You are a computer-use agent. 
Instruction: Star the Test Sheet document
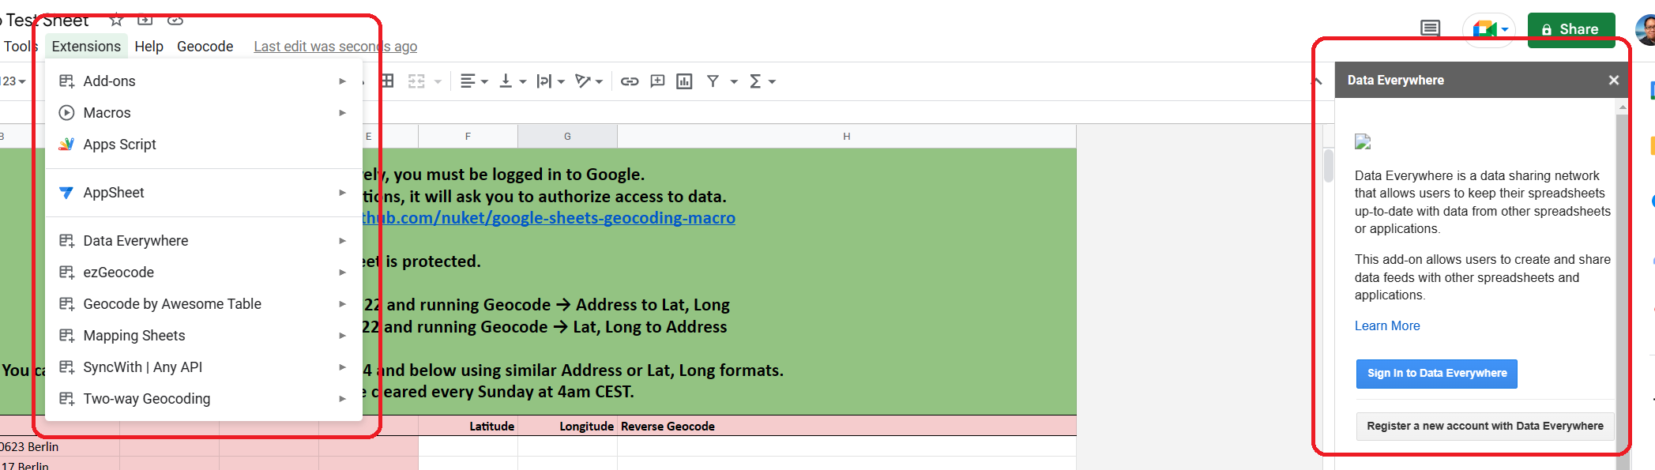(116, 20)
